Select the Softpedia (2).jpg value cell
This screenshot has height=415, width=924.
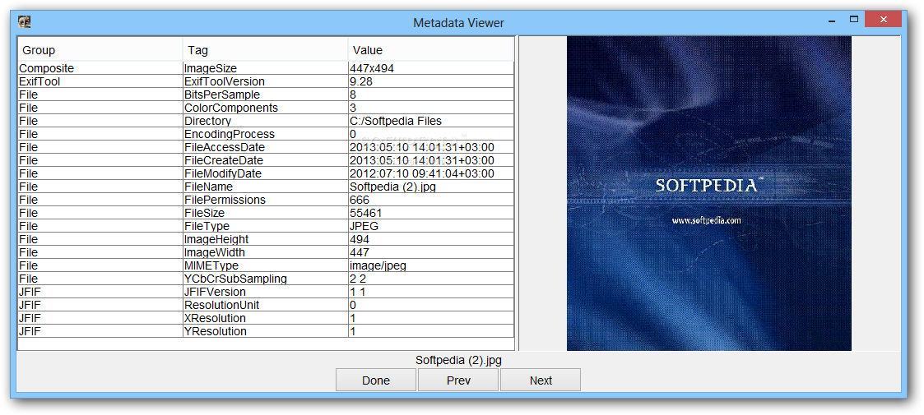pyautogui.click(x=431, y=187)
